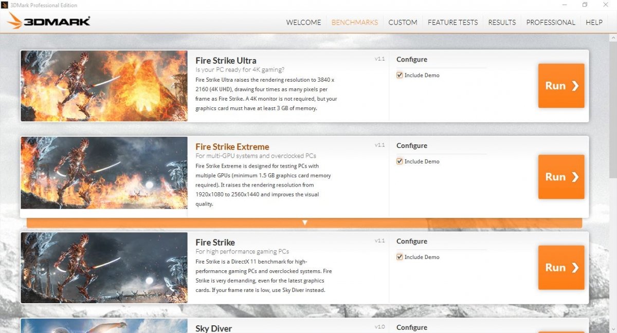Screen dimensions: 617x333
Task: Maximize the 3DMark window
Action: click(x=585, y=5)
